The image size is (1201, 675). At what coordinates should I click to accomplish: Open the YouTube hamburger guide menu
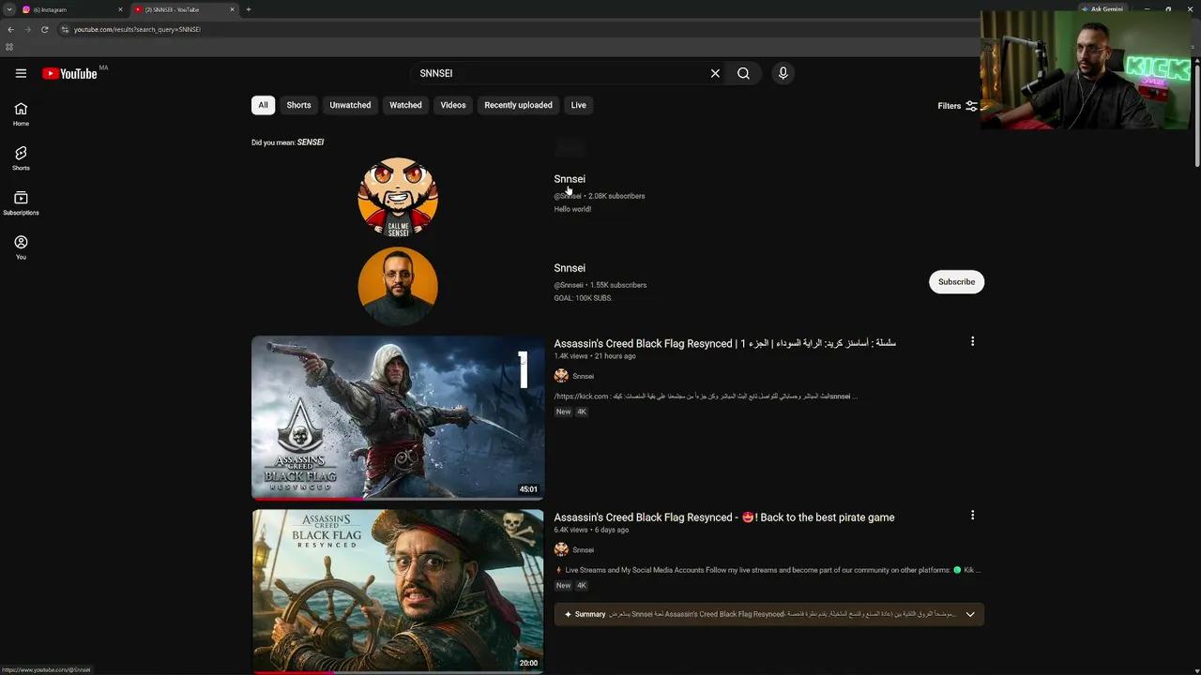click(x=21, y=73)
